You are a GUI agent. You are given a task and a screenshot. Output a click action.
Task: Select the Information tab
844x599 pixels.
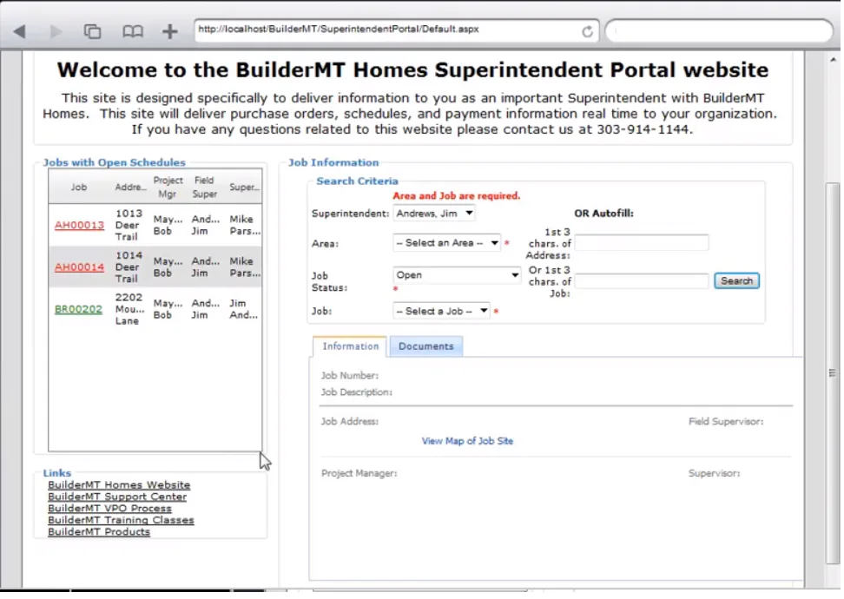(351, 346)
